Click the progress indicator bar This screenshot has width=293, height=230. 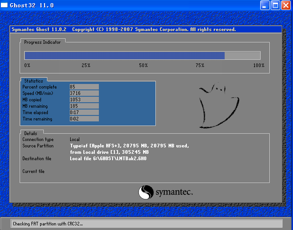[x=142, y=55]
